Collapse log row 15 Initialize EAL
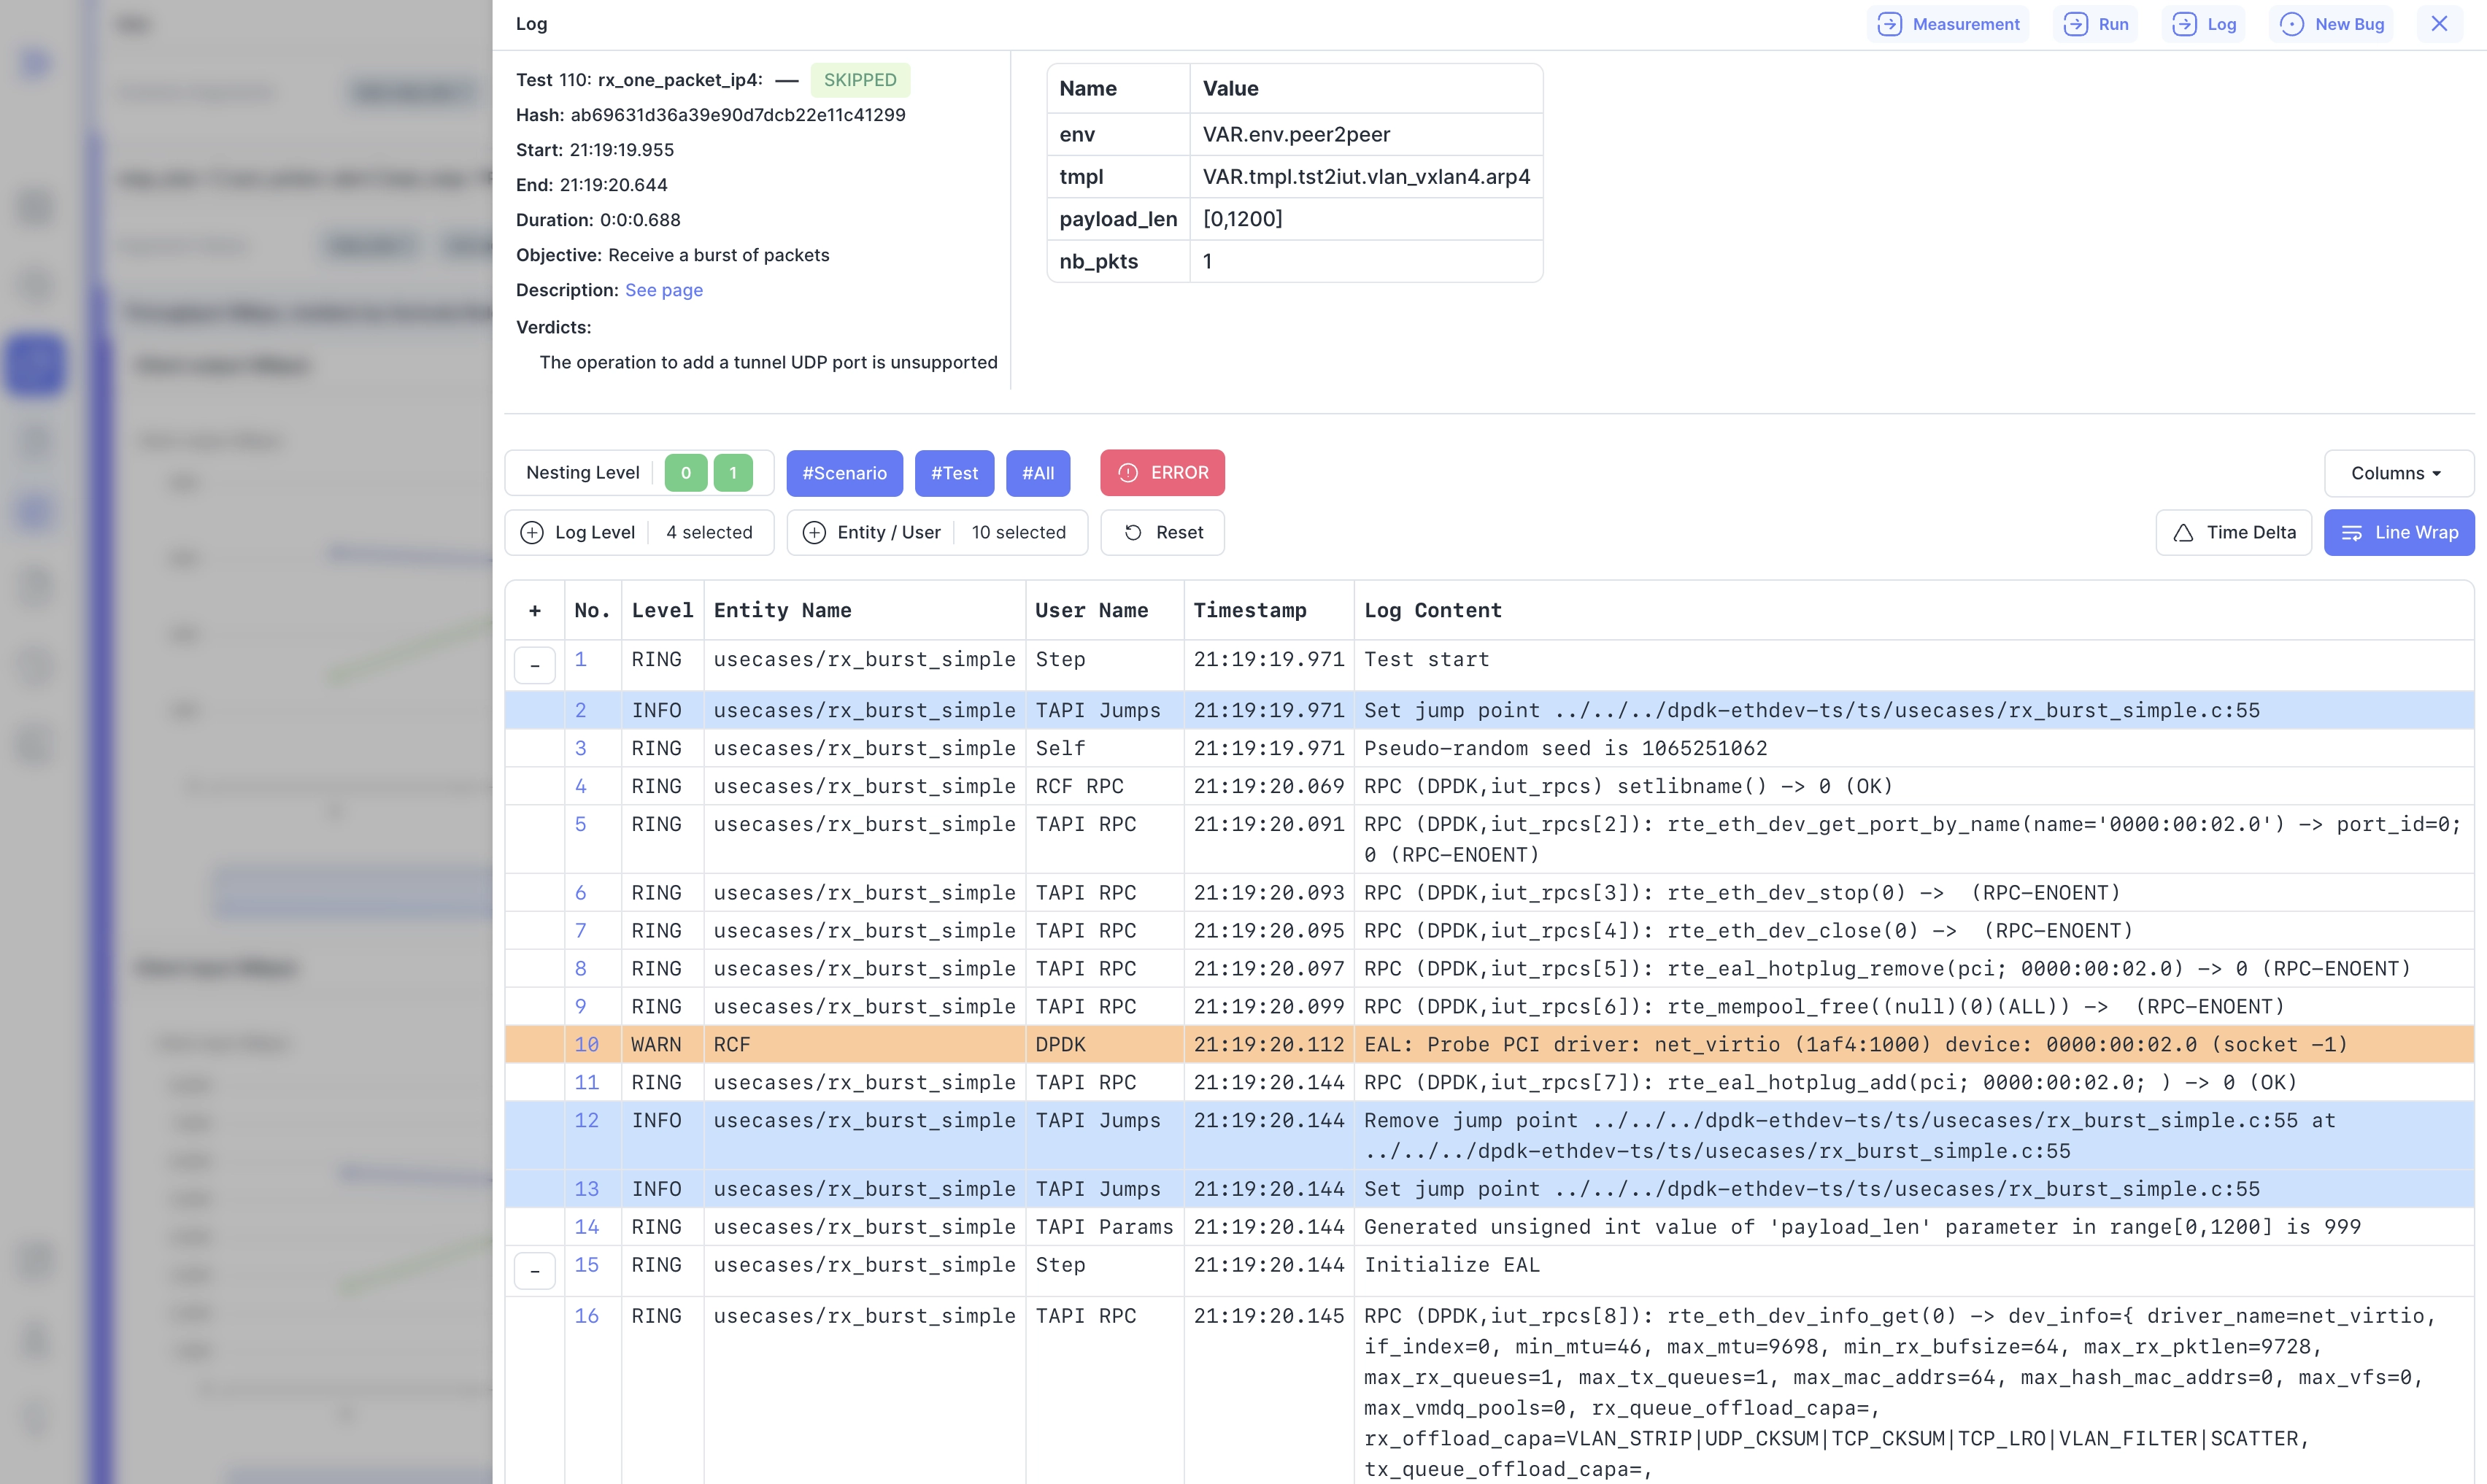Image resolution: width=2487 pixels, height=1484 pixels. [x=535, y=1271]
